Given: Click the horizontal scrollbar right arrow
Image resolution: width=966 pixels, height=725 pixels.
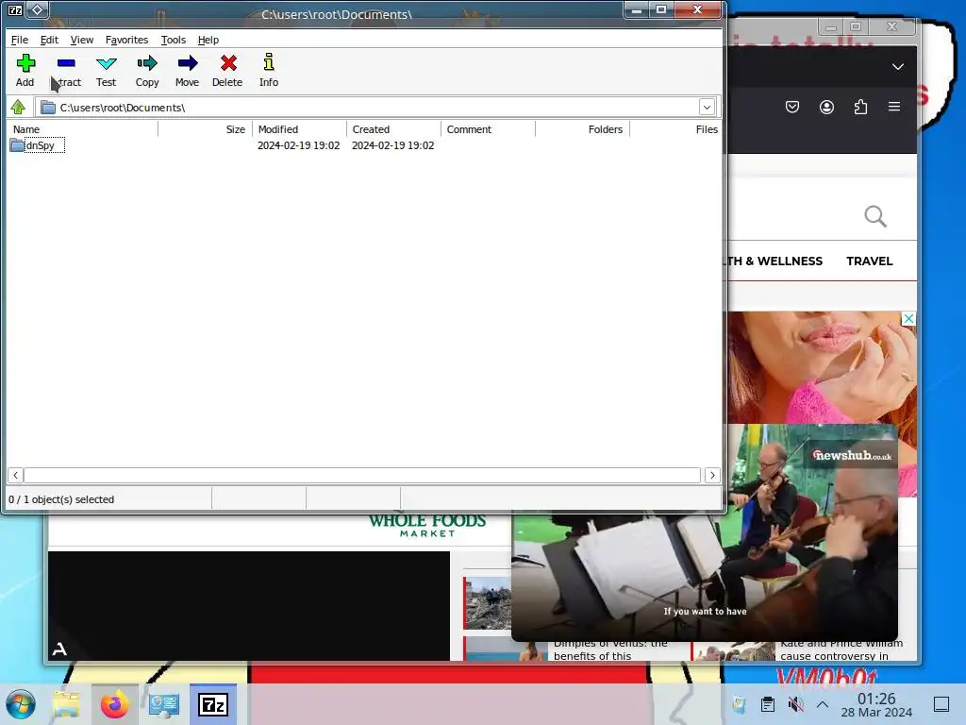Looking at the screenshot, I should coord(713,476).
